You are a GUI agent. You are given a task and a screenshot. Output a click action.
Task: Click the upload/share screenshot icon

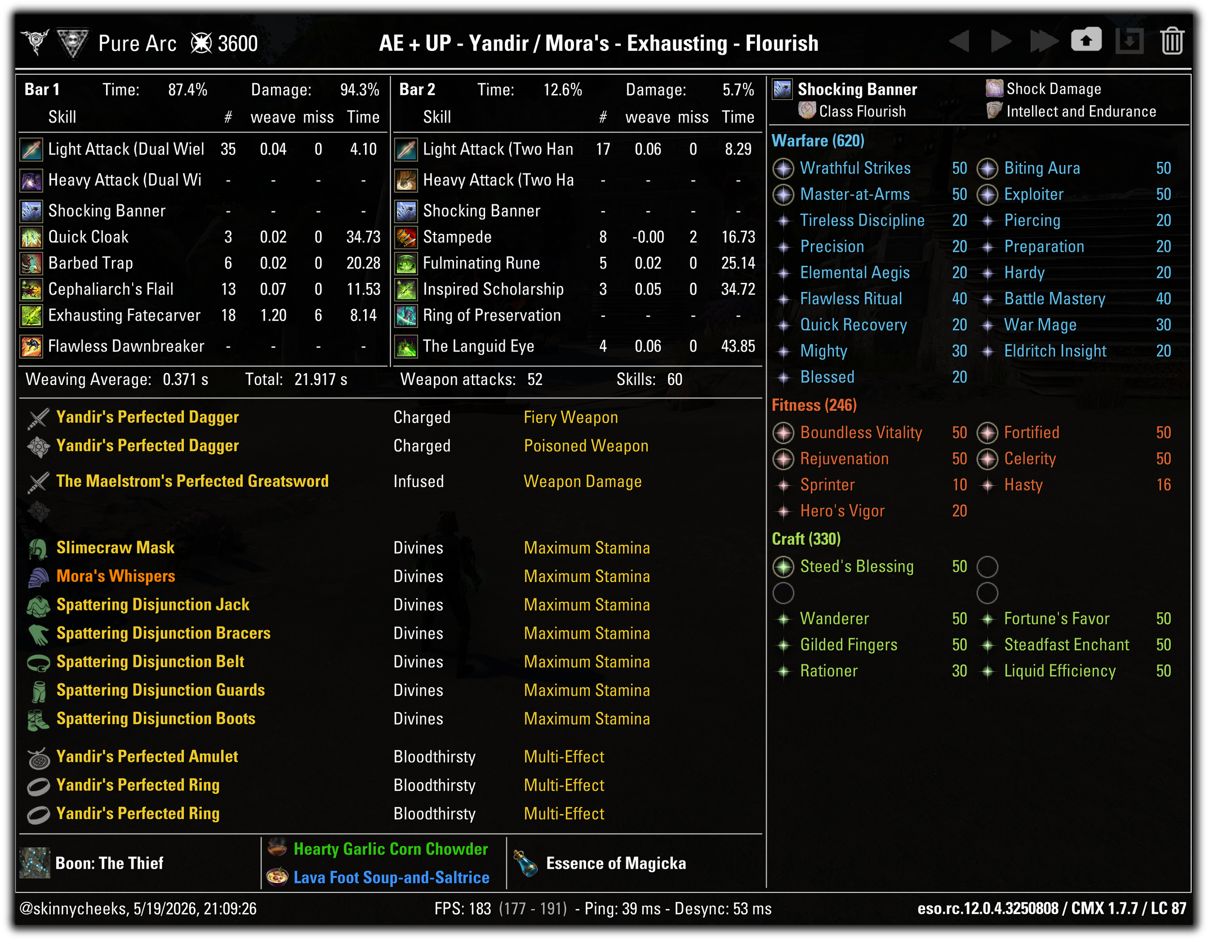1086,40
